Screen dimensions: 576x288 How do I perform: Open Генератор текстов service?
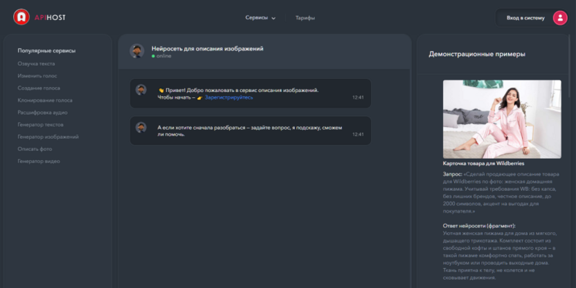40,124
